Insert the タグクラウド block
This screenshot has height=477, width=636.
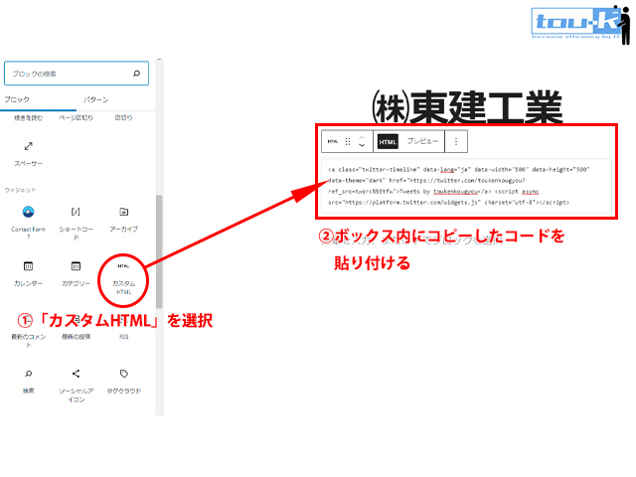(123, 382)
